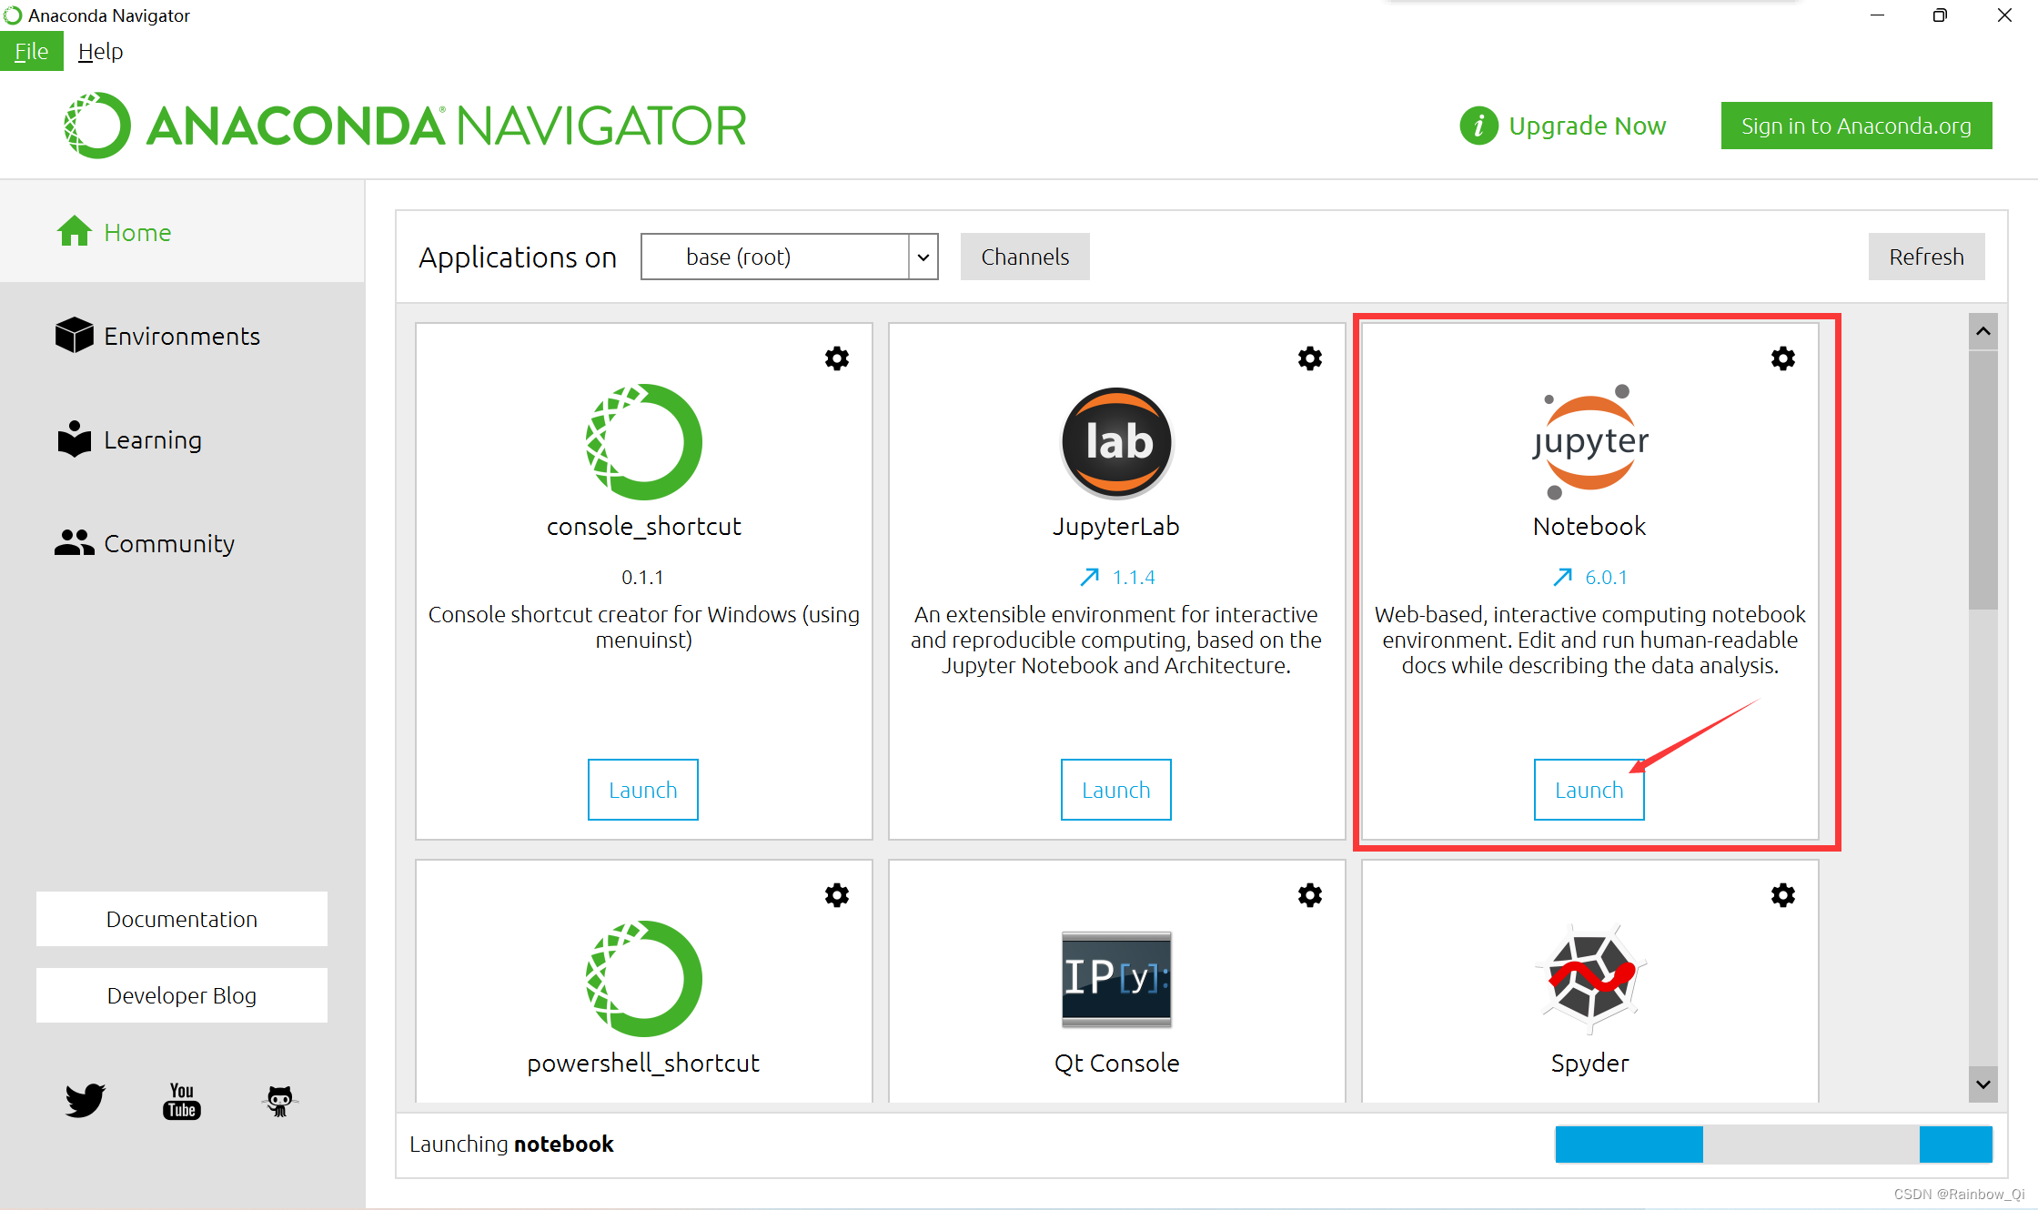The height and width of the screenshot is (1210, 2038).
Task: Click the Anaconda Navigator header logo
Action: (x=406, y=126)
